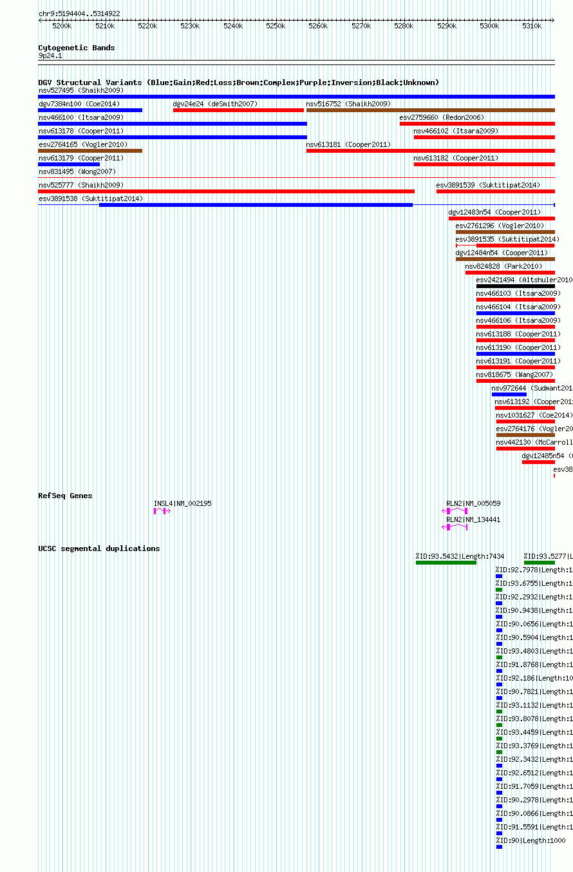Click the RefSeq Genes track title
Image resolution: width=573 pixels, height=872 pixels.
[x=65, y=496]
